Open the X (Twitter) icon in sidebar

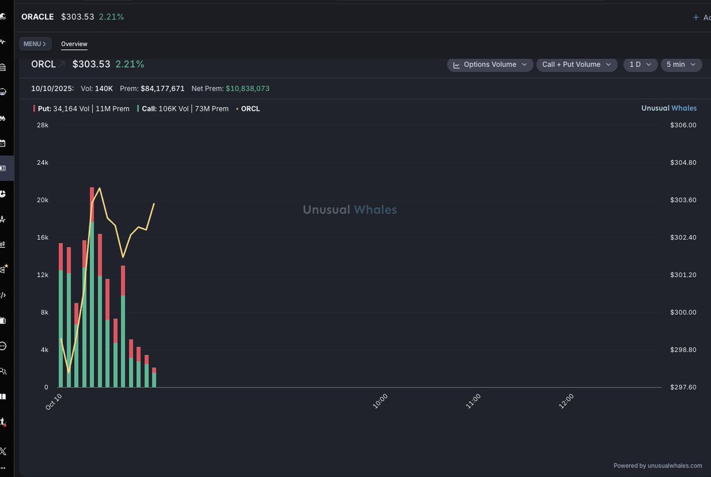click(x=3, y=452)
